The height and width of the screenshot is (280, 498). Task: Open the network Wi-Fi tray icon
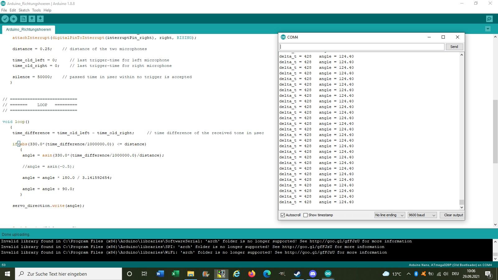439,274
